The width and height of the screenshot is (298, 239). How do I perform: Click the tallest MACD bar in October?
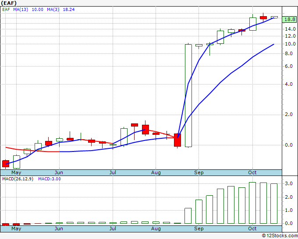[252, 203]
